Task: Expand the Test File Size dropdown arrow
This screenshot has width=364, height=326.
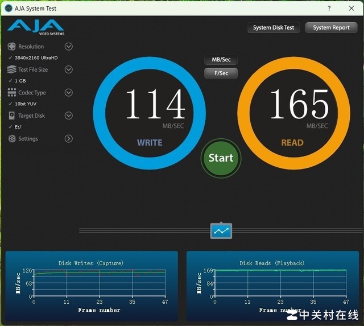Action: pyautogui.click(x=68, y=69)
